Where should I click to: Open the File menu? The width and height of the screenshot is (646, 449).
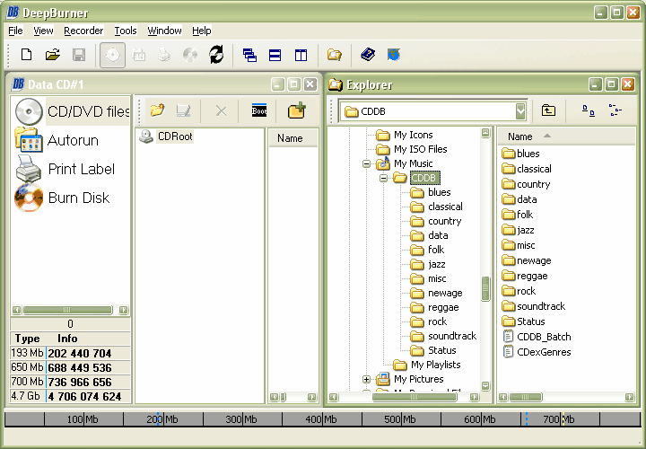pyautogui.click(x=15, y=31)
